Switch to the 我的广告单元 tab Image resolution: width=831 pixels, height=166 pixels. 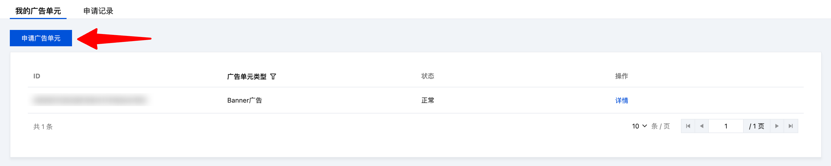tap(38, 11)
